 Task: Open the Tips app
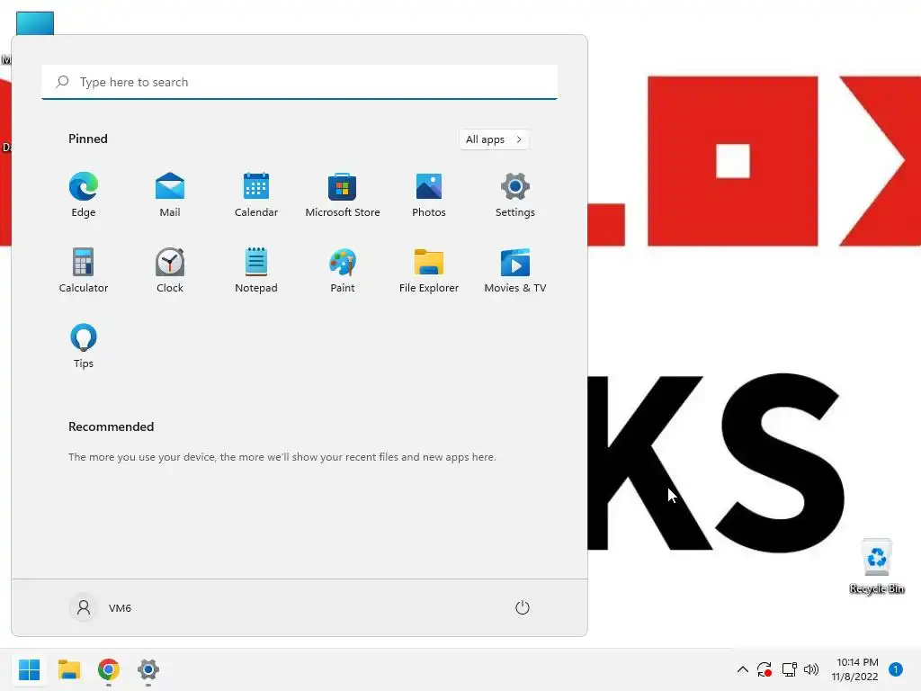click(x=84, y=346)
